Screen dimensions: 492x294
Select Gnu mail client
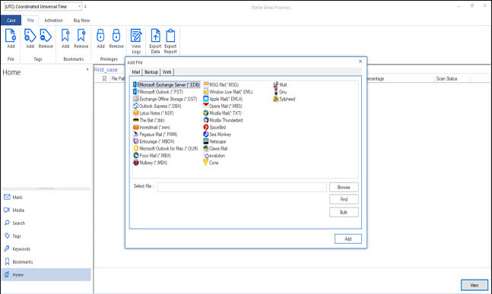click(x=280, y=92)
